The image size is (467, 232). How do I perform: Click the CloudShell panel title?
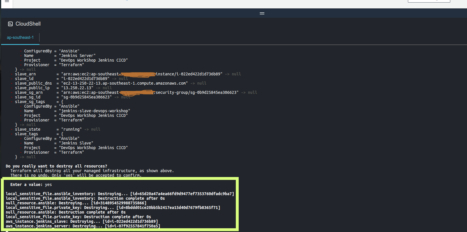coord(28,24)
